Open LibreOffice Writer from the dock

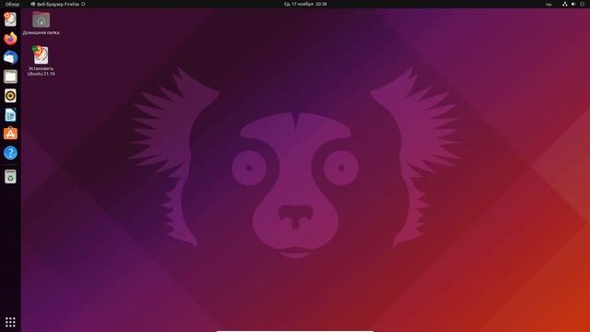coord(10,114)
